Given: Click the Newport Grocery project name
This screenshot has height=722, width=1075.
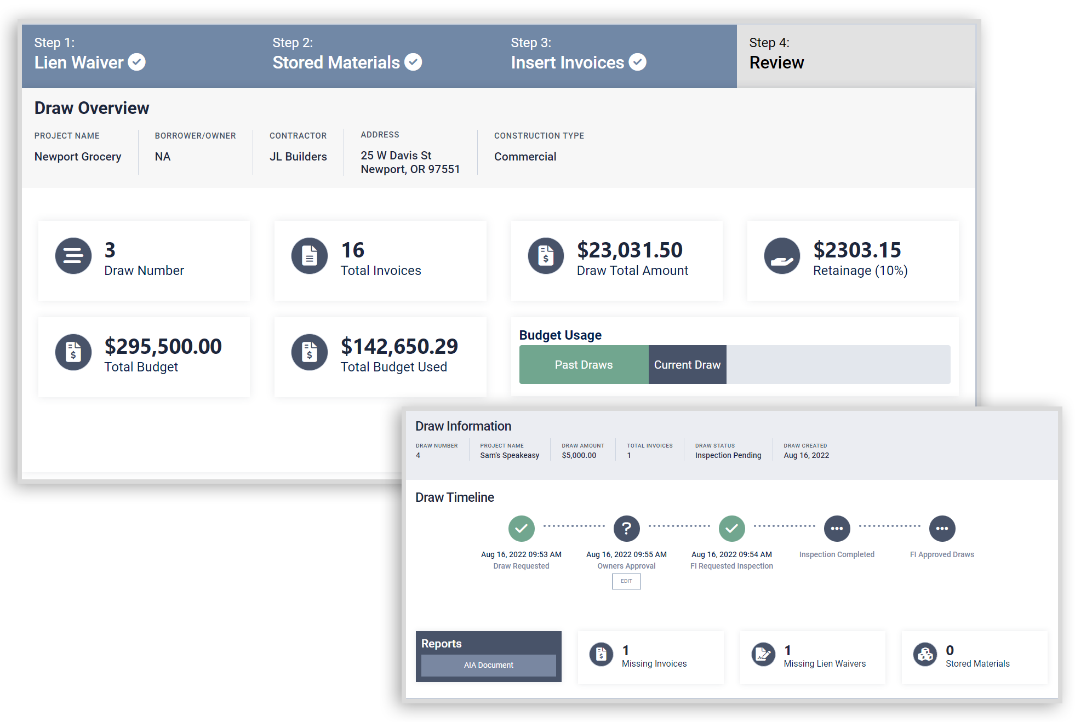Looking at the screenshot, I should pos(78,157).
